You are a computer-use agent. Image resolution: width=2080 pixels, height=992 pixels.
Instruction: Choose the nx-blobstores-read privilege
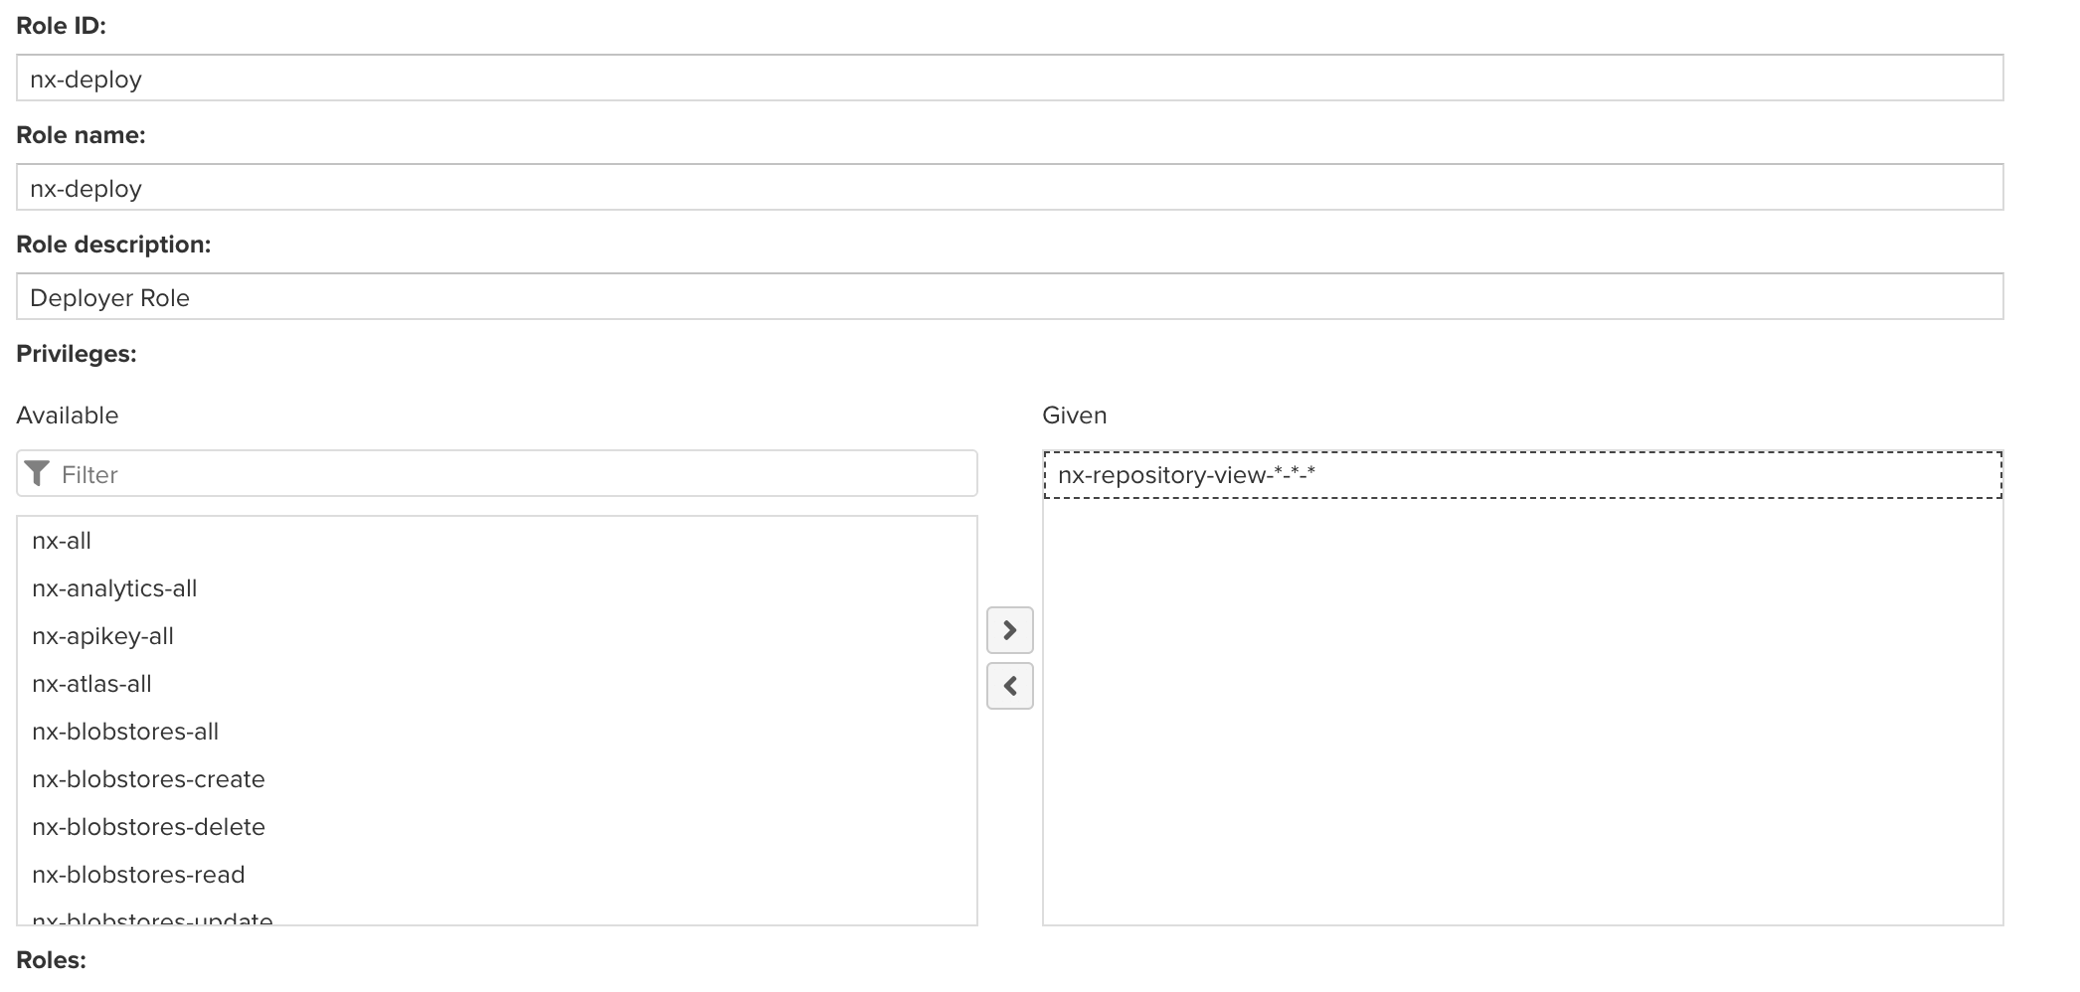click(x=138, y=875)
